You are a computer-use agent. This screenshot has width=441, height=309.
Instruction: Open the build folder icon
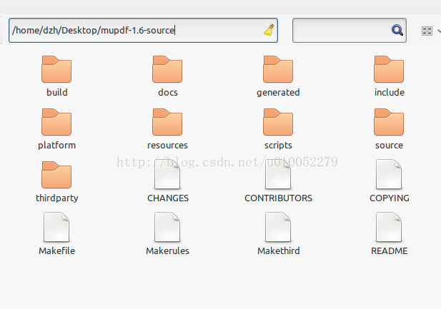pyautogui.click(x=56, y=69)
